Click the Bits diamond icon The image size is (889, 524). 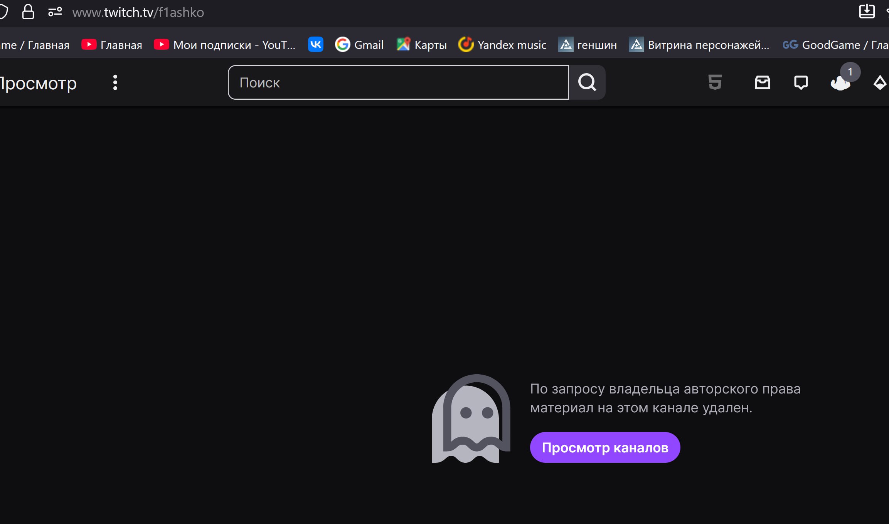[x=879, y=82]
